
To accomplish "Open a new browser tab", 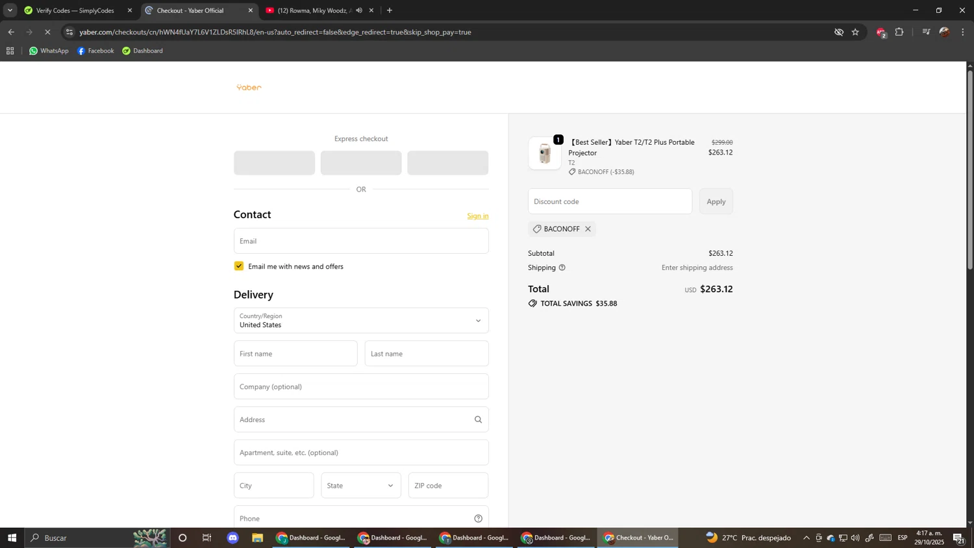I will [x=390, y=10].
